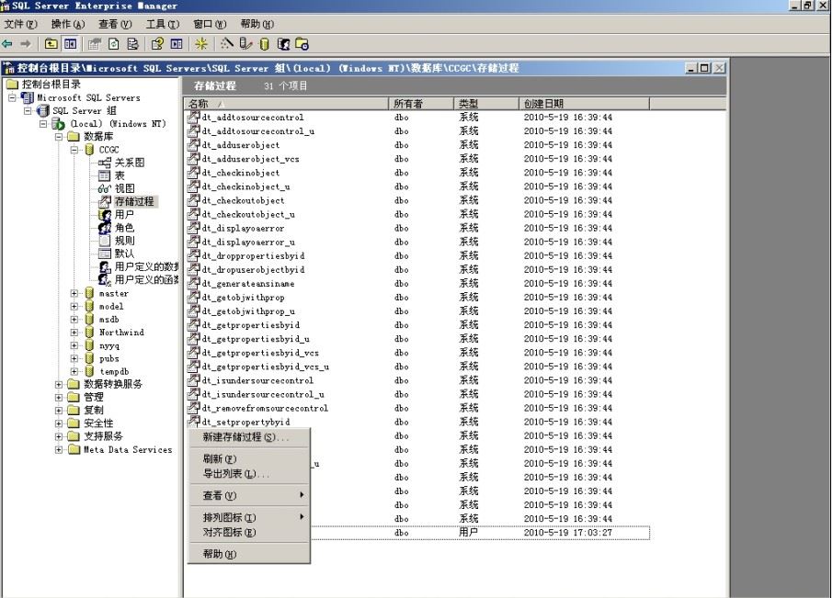Click the dt_displayoaerror procedure icon
Viewport: 833px width, 598px height.
click(x=194, y=228)
